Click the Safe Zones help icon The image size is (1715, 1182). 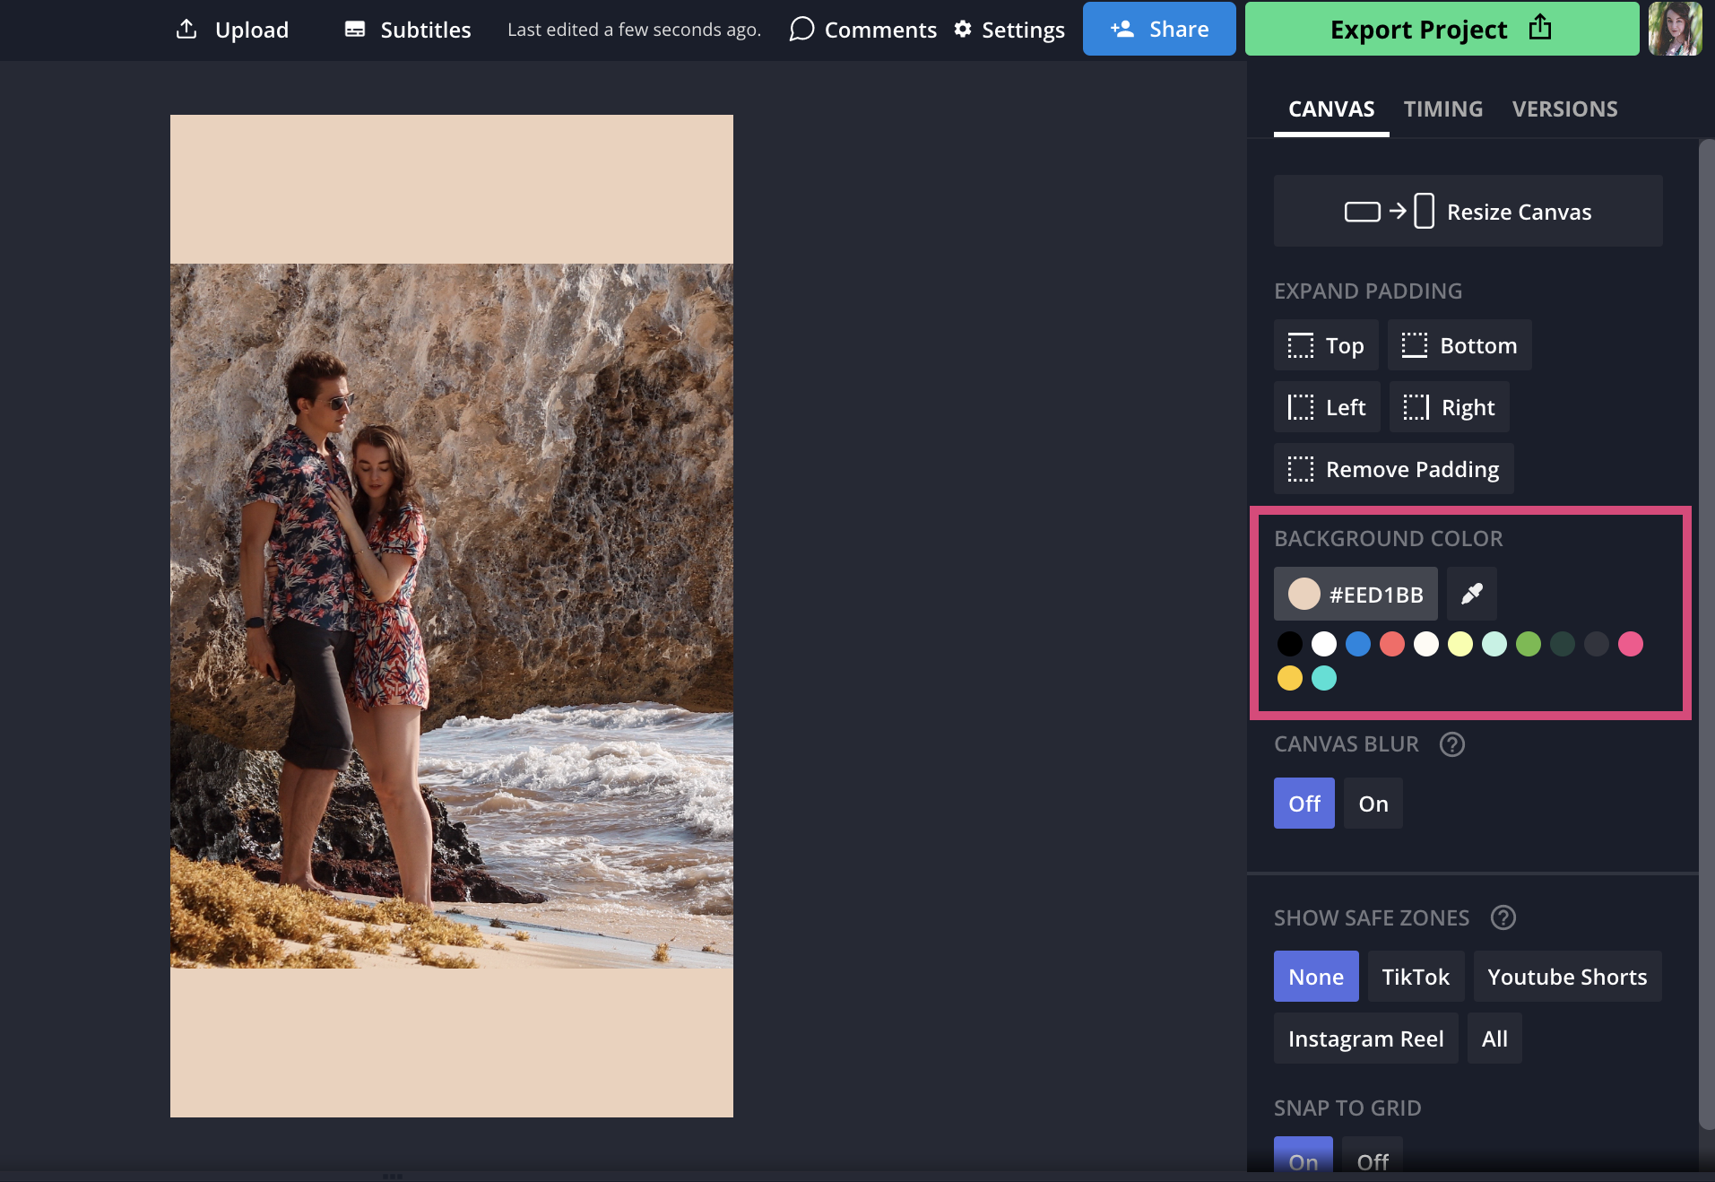point(1503,917)
